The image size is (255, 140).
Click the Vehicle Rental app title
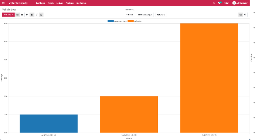[x=18, y=3]
